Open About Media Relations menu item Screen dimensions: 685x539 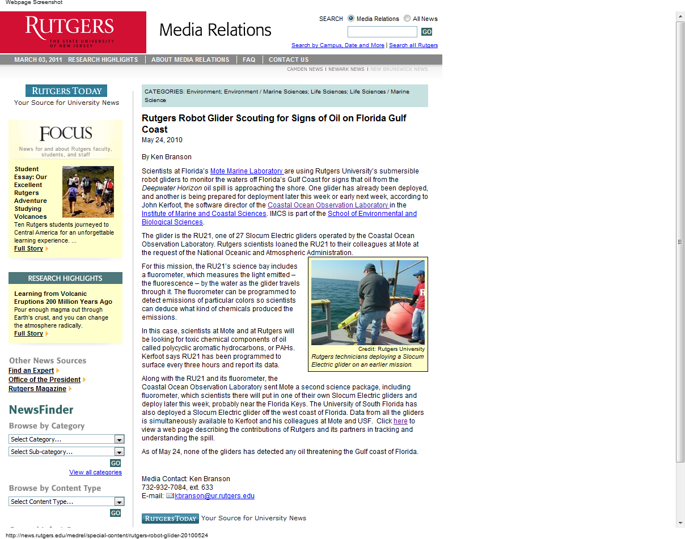tap(190, 60)
